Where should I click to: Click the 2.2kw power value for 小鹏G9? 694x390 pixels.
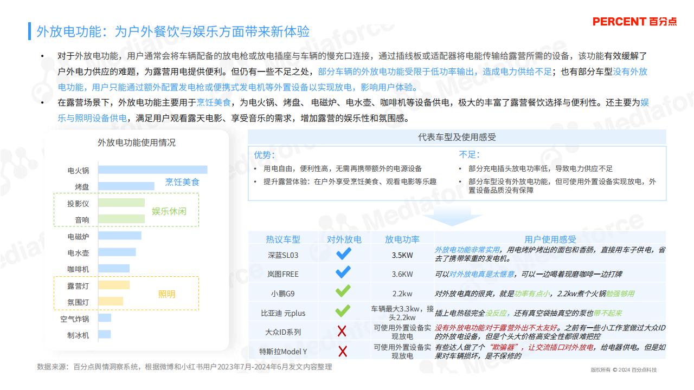coord(402,294)
